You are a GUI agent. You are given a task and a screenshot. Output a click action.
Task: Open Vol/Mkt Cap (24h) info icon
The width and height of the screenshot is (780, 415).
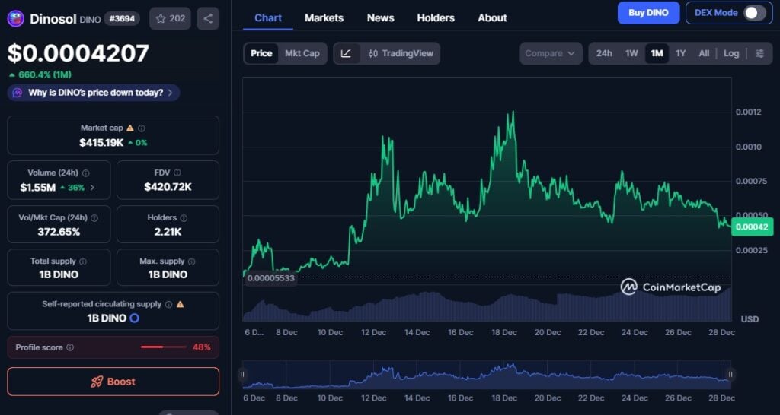94,217
